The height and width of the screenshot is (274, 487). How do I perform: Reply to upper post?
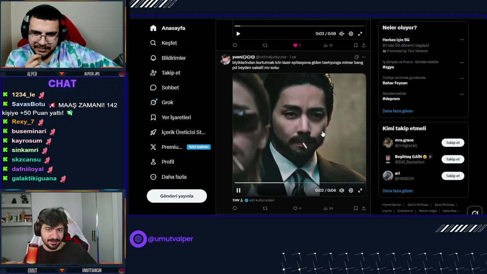(x=235, y=45)
